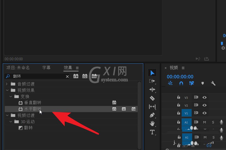Toggle lock on track V3
The height and width of the screenshot is (150, 226).
pyautogui.click(x=179, y=97)
